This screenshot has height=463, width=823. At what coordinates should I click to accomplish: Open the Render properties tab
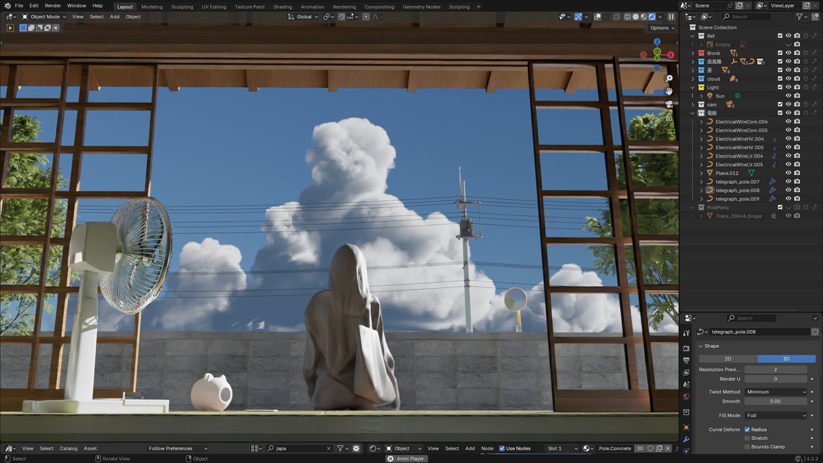tap(686, 348)
